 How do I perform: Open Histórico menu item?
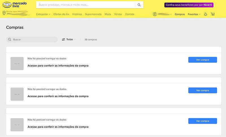coord(77,14)
